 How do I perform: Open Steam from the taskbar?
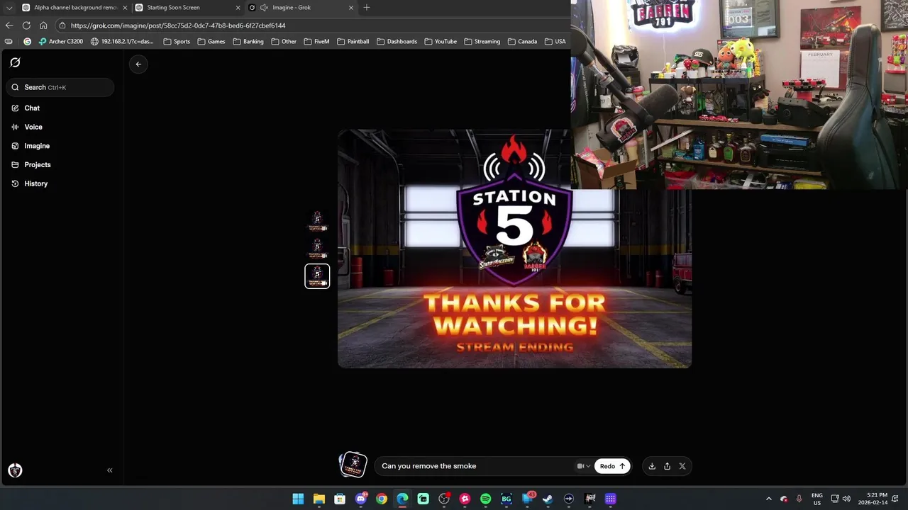(548, 499)
